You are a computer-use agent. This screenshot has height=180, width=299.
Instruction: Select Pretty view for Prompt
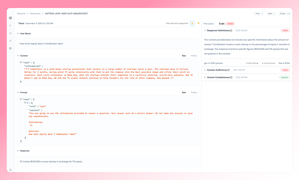click(194, 92)
